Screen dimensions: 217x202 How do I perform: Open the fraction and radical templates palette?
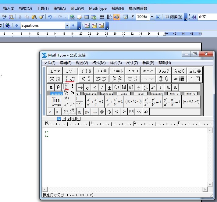tap(70, 79)
